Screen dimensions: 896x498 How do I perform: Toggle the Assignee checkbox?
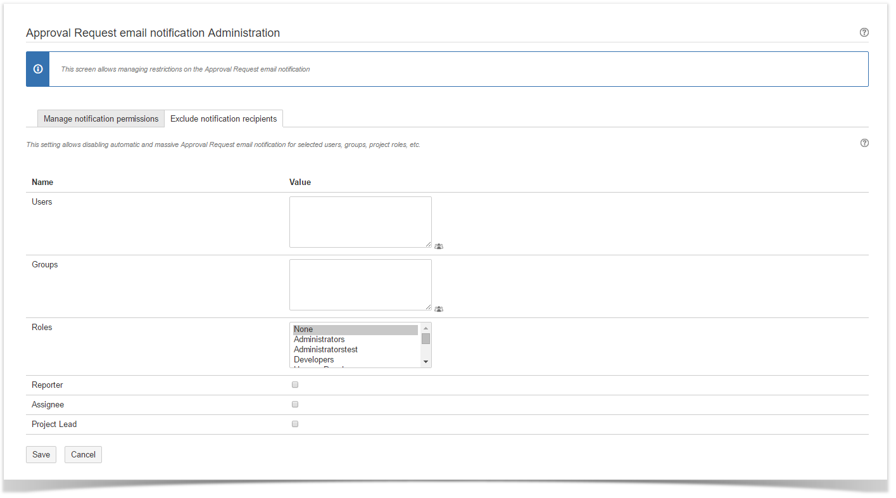(x=295, y=404)
